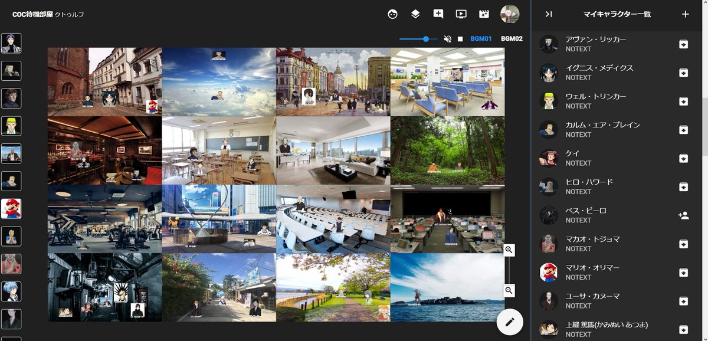The width and height of the screenshot is (708, 341).
Task: Add a new character with plus icon
Action: pos(685,14)
